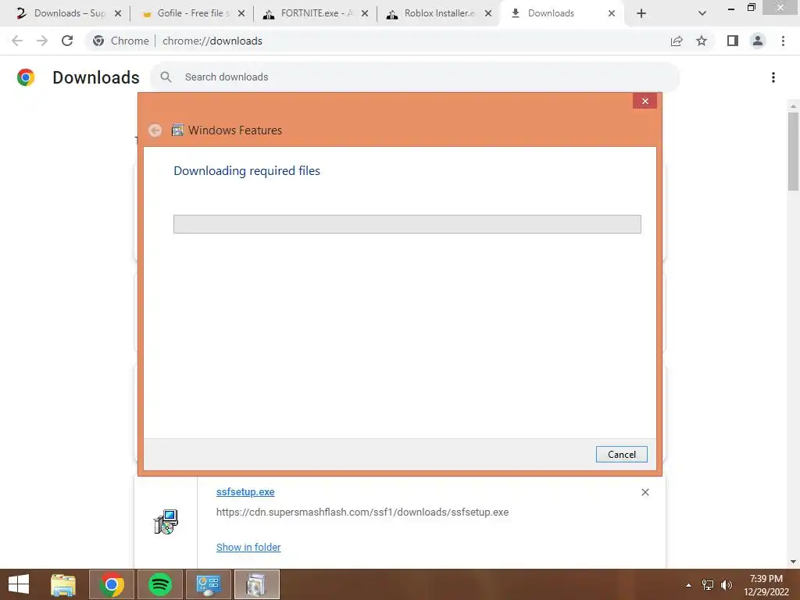Open a new browser tab

641,14
